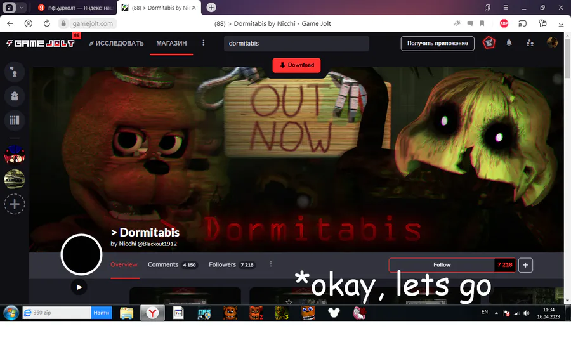Open browser downloads

pyautogui.click(x=561, y=23)
